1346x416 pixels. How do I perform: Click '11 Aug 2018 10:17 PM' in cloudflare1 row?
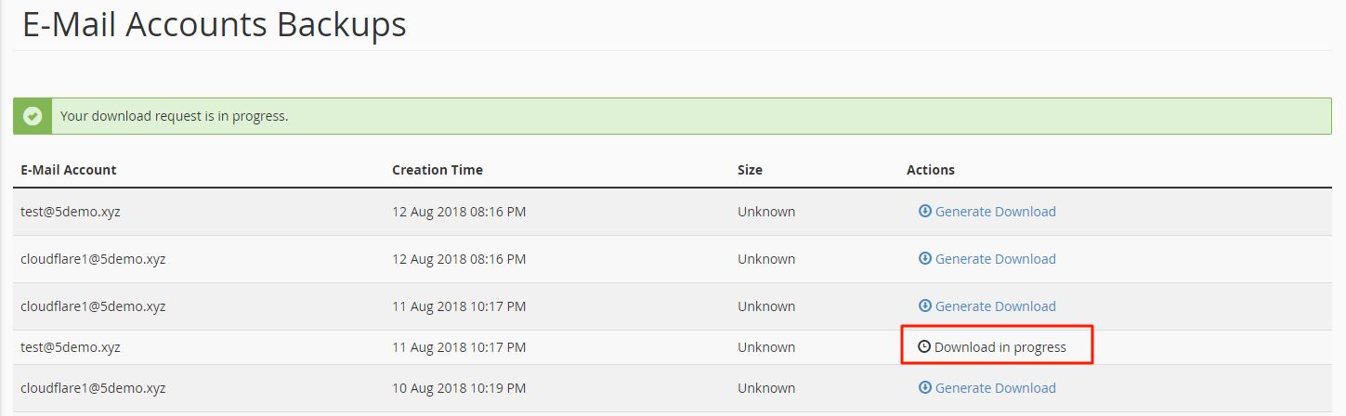click(459, 306)
